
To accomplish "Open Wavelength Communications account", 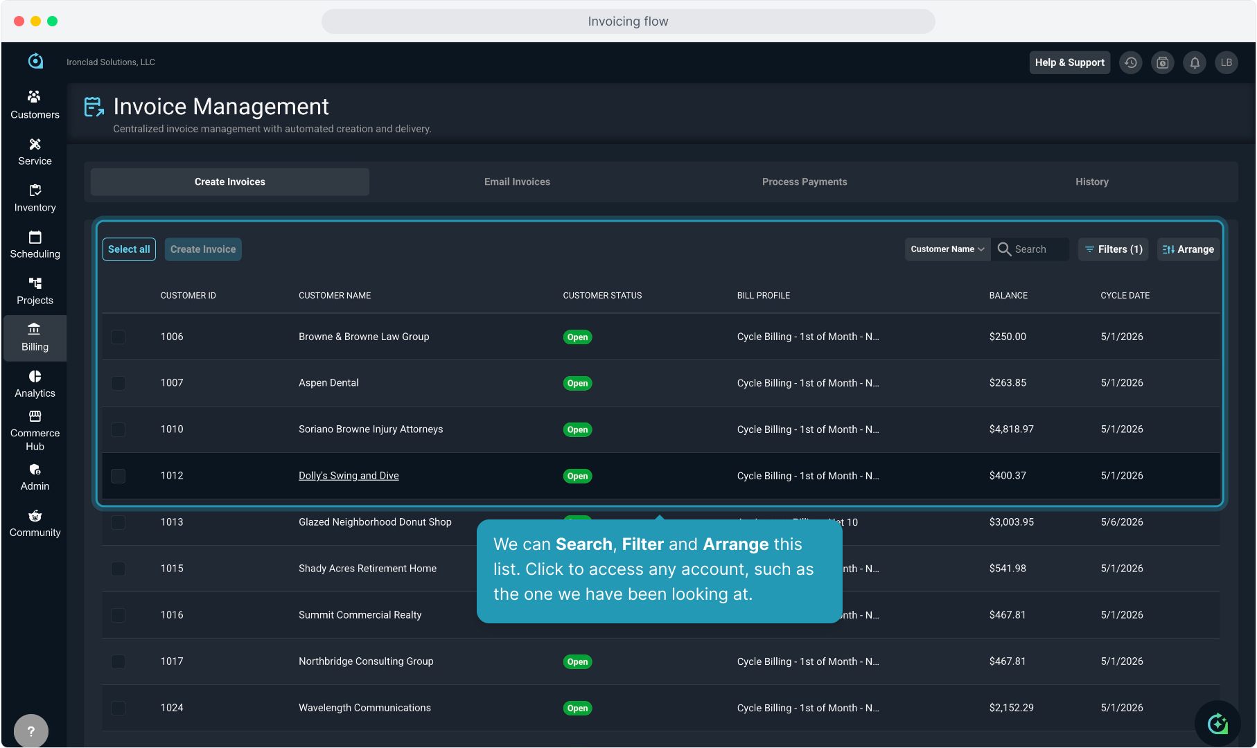I will point(364,708).
